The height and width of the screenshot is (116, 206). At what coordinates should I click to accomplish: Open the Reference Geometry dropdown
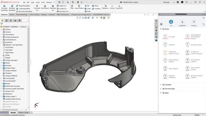coord(106,12)
